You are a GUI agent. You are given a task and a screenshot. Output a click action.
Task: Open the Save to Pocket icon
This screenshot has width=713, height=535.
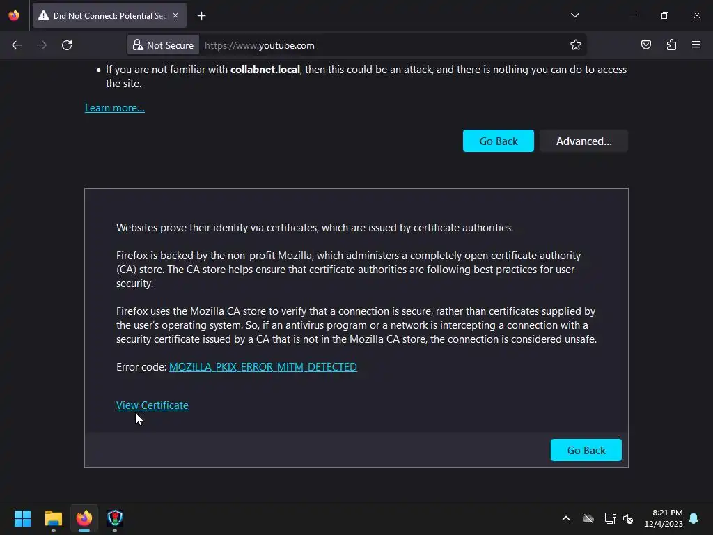coord(646,45)
